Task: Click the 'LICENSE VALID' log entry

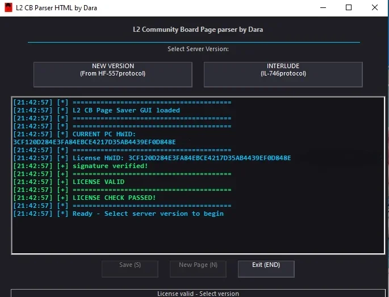Action: (x=69, y=182)
